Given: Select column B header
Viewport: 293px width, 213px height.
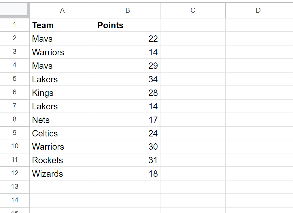Looking at the screenshot, I should [x=128, y=10].
